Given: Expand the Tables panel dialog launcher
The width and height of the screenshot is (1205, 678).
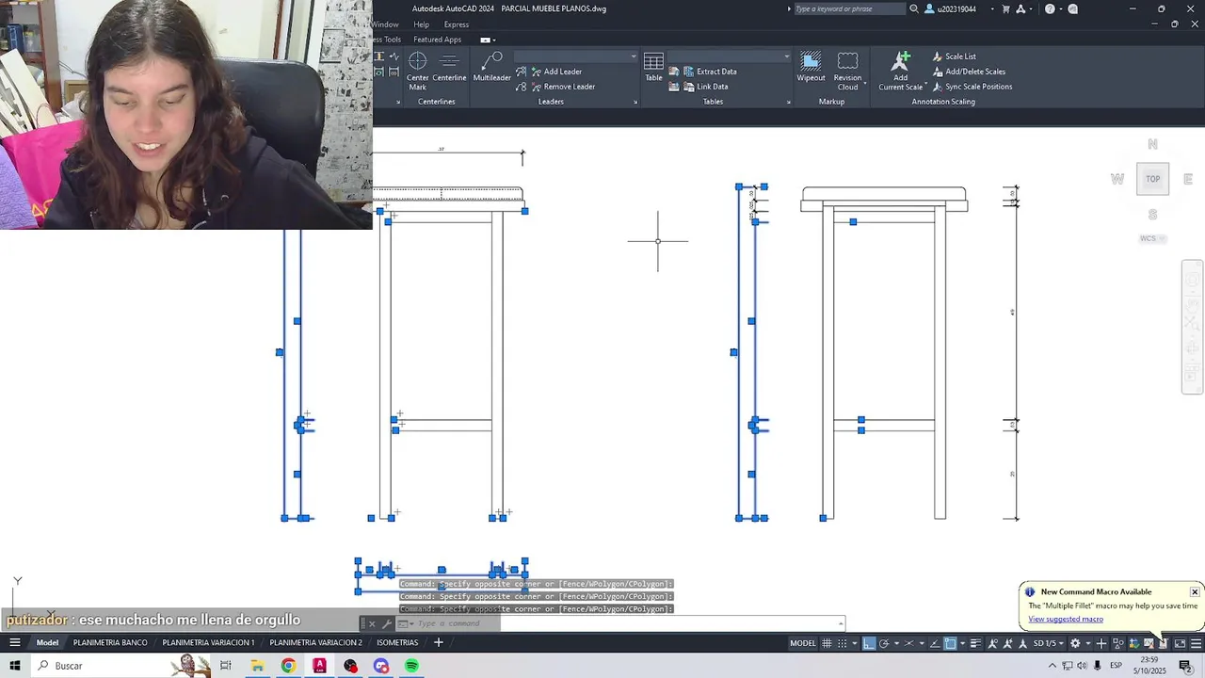Looking at the screenshot, I should click(788, 102).
